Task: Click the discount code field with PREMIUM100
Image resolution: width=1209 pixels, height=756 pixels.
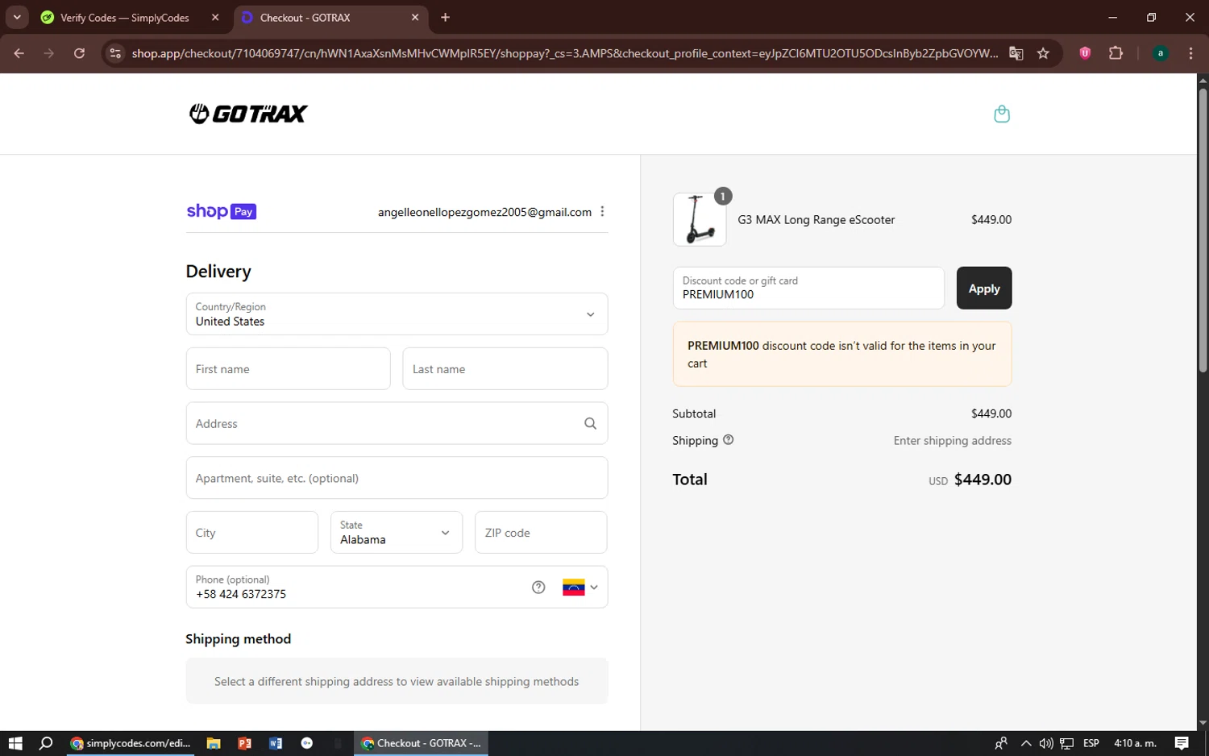Action: click(808, 288)
